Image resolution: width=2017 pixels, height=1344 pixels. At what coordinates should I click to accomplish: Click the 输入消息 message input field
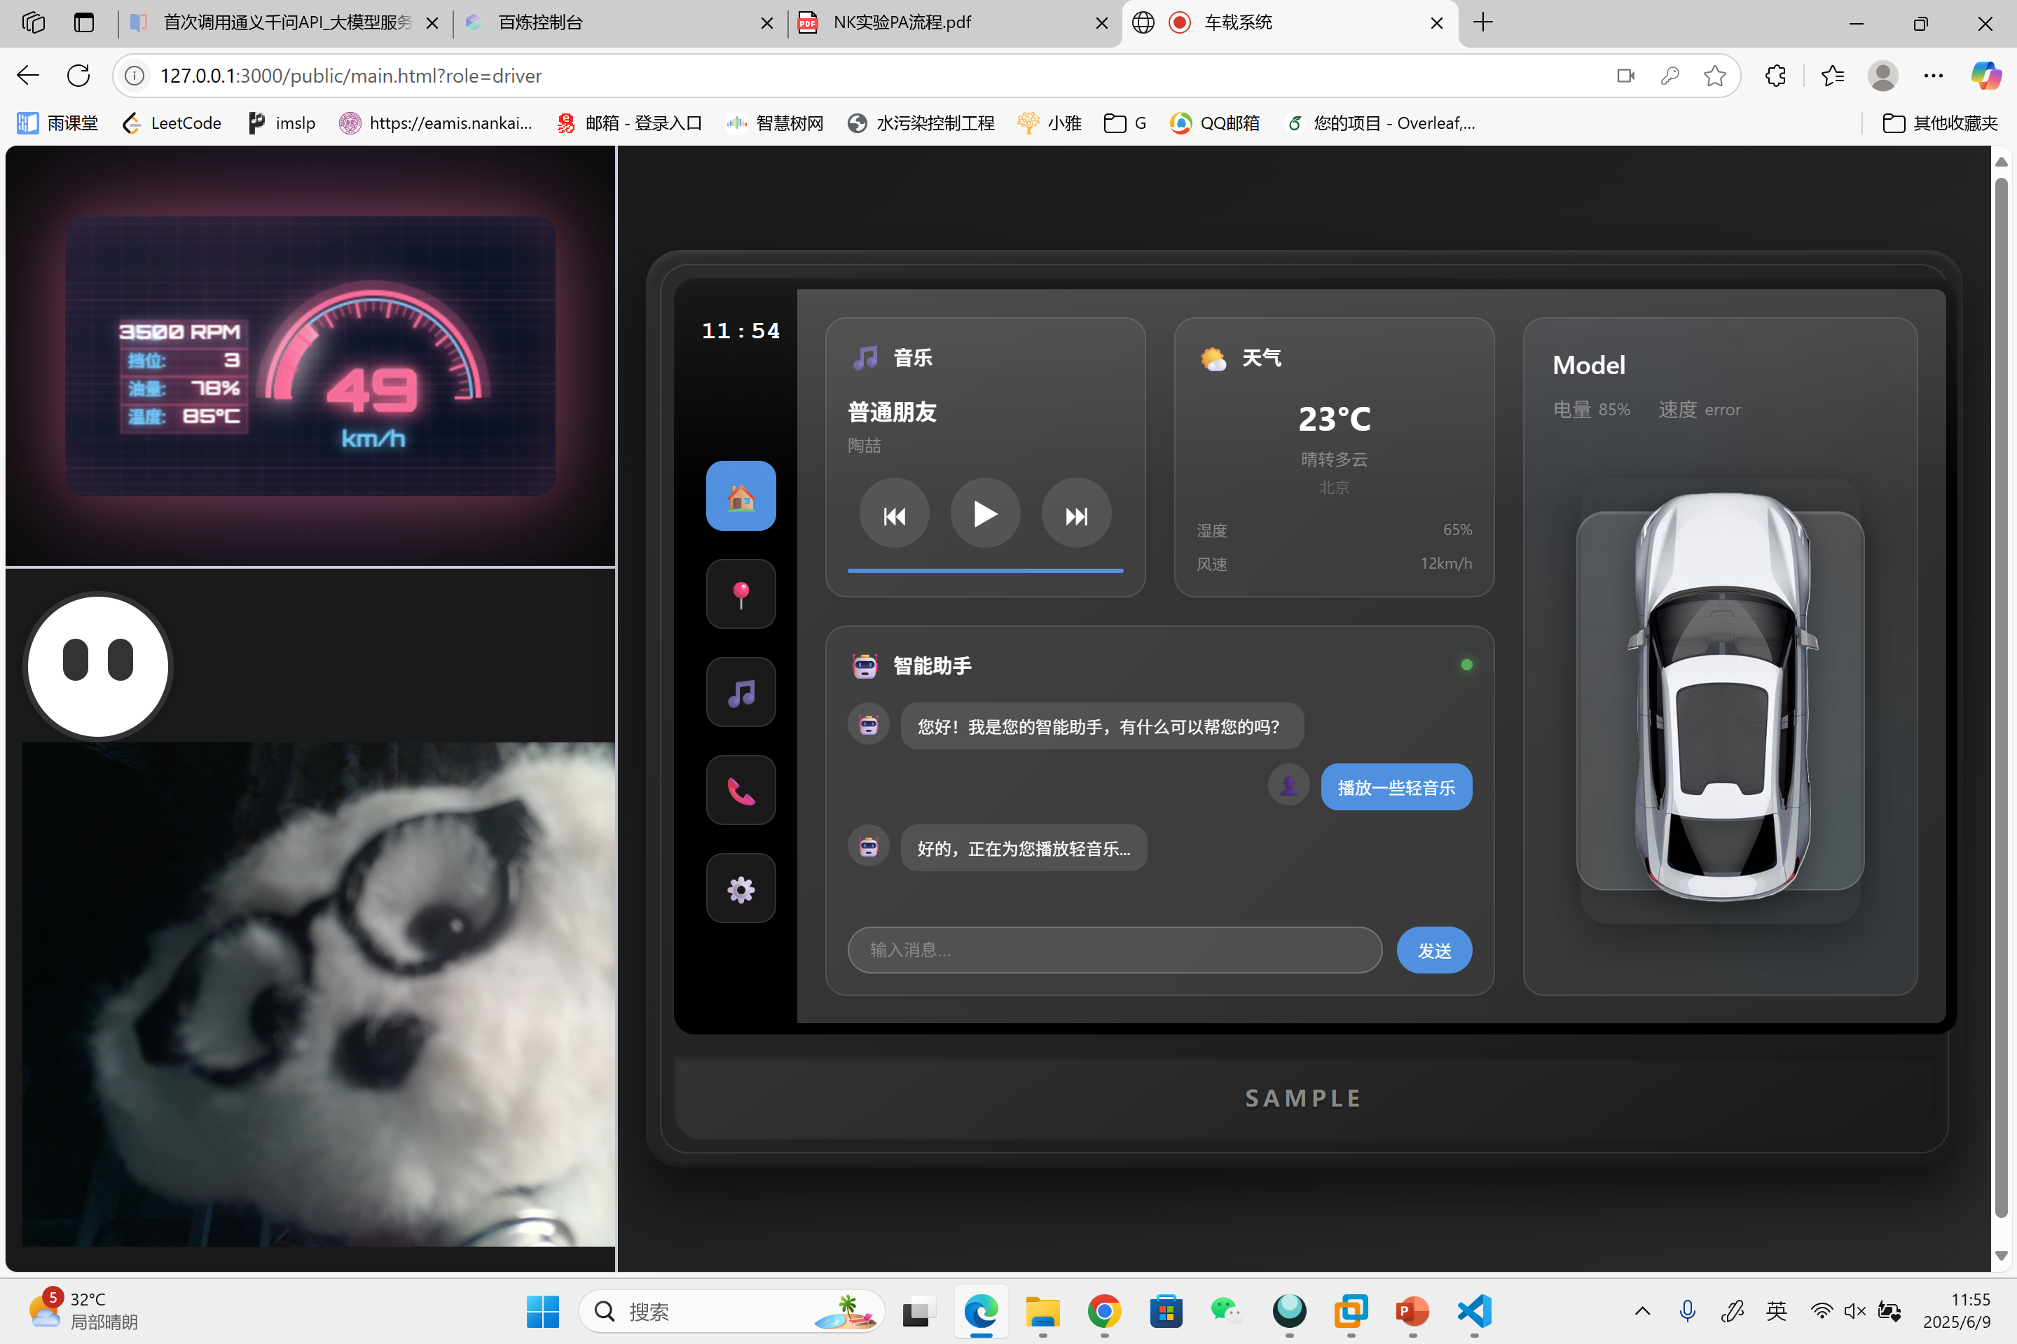[1115, 950]
